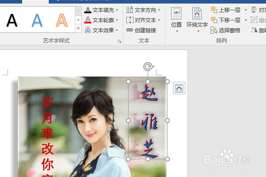
Task: Click the red character 月 on the photo
Action: [47, 118]
